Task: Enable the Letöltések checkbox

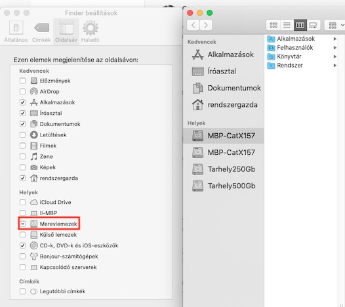Action: pos(22,134)
